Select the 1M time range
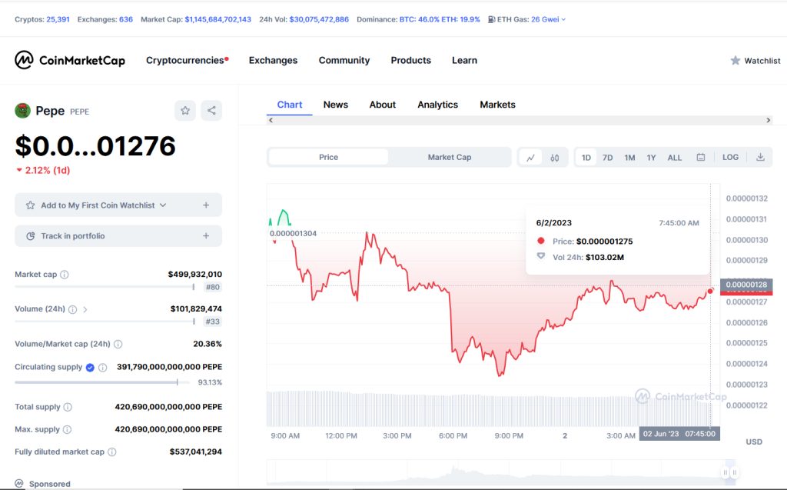Screen dimensions: 787x490 (x=629, y=157)
